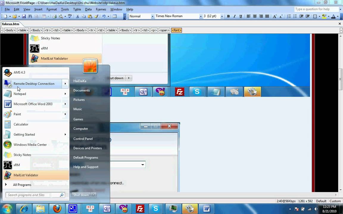Viewport: 343px width, 214px height.
Task: Click the Open folder toolbar icon
Action: [15, 16]
